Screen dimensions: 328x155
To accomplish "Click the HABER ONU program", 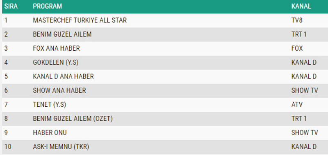I will click(x=50, y=133).
